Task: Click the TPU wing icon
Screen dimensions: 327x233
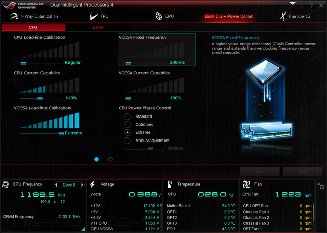Action: tap(94, 16)
